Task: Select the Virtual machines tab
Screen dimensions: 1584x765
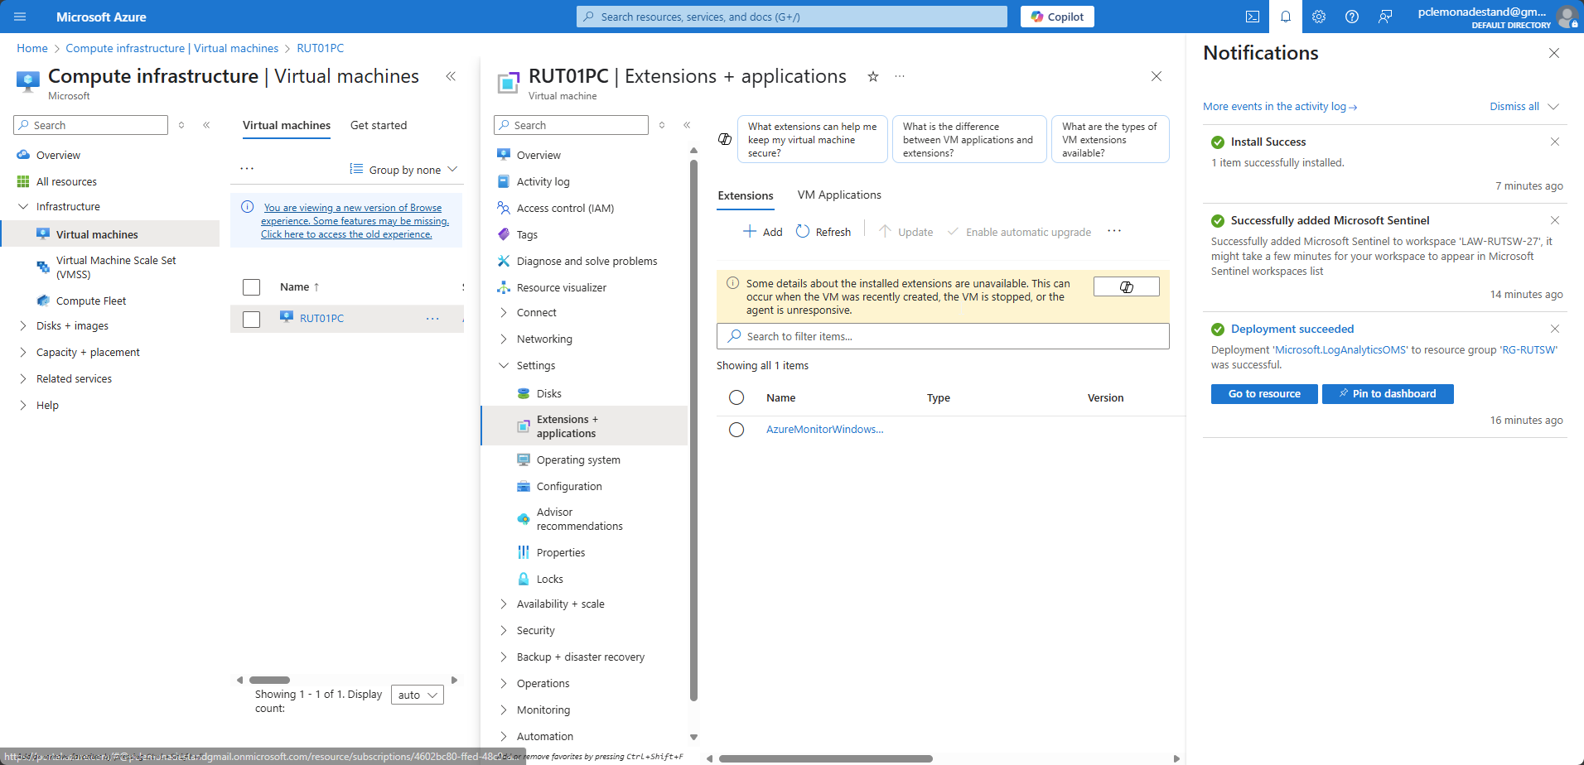Action: (287, 125)
